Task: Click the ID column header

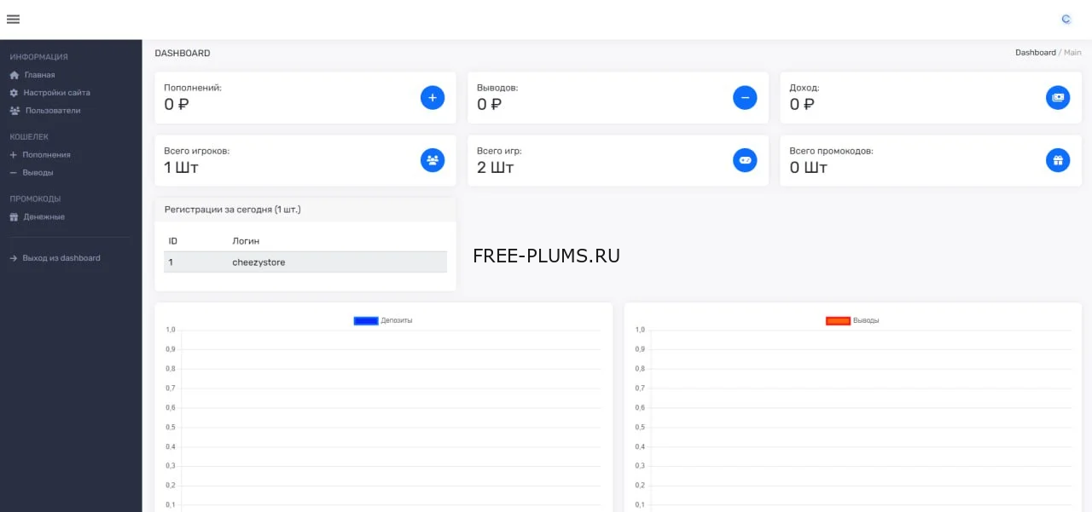Action: 173,241
